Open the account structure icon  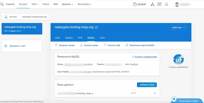(x=152, y=4)
